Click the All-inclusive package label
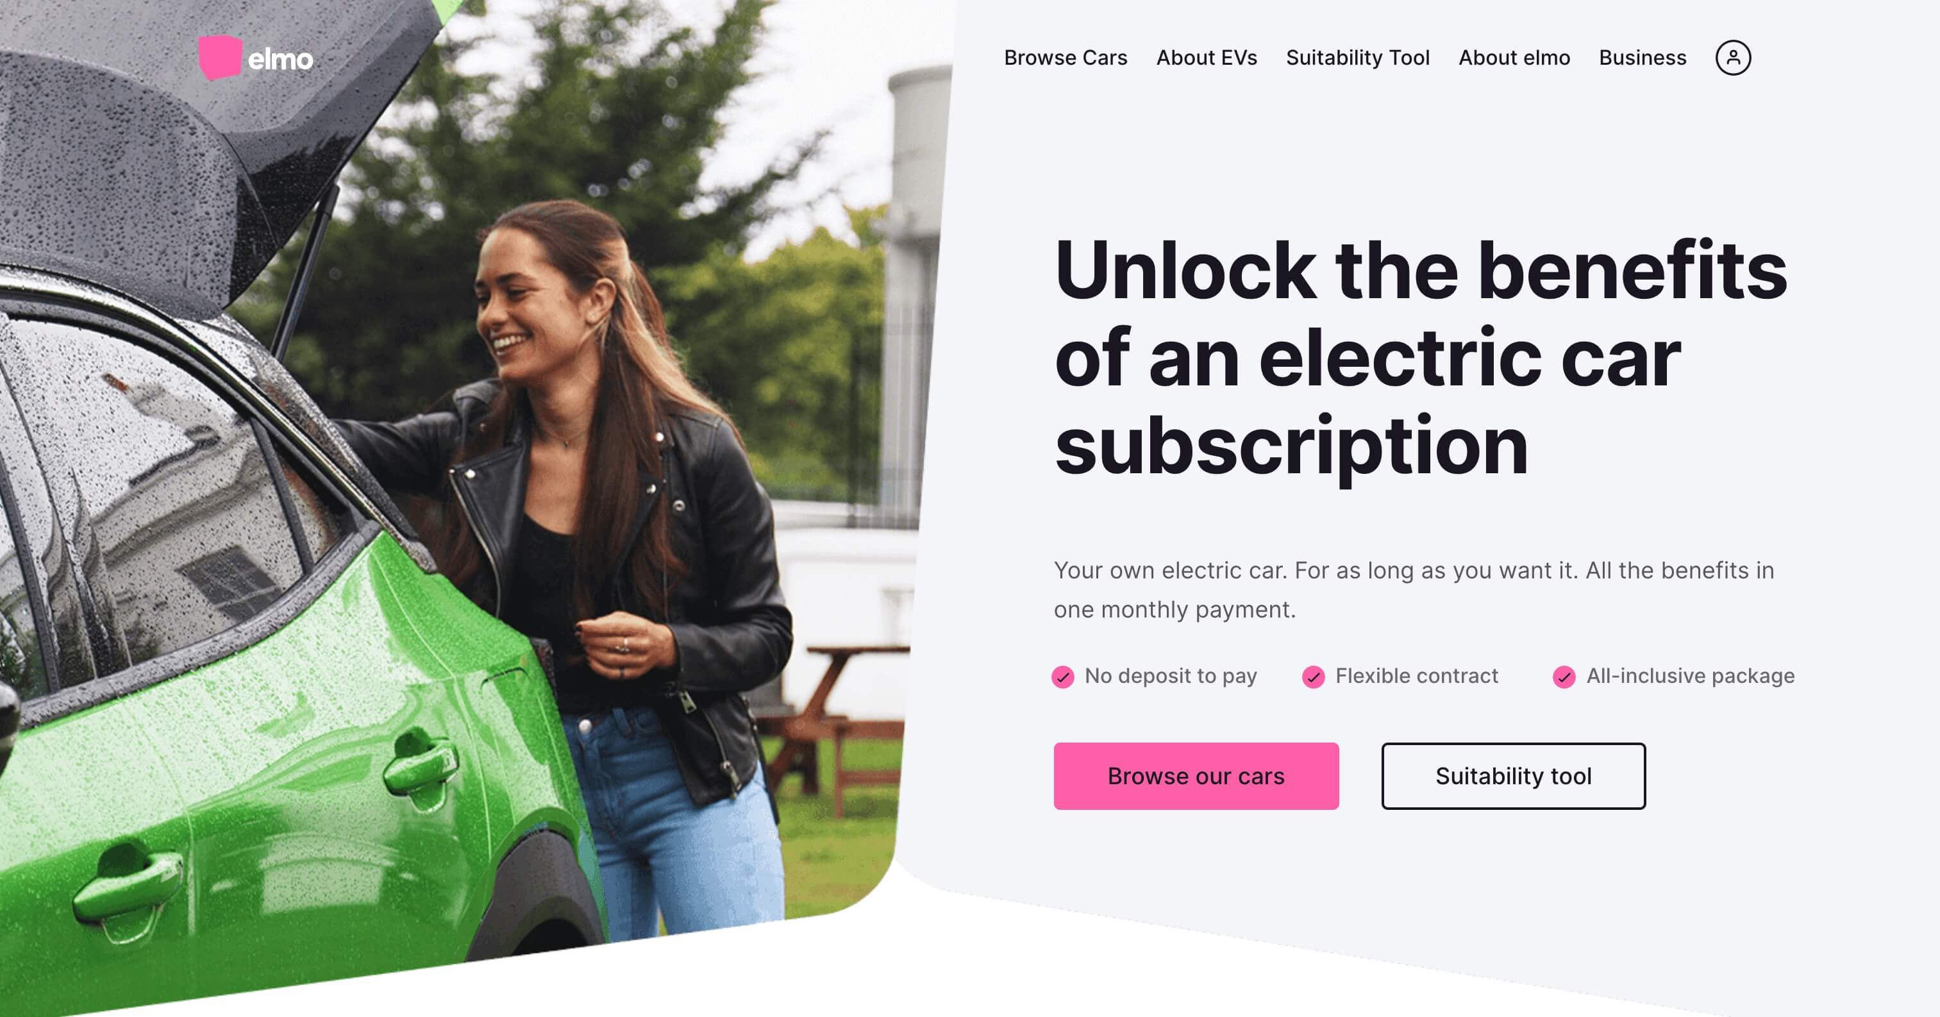This screenshot has height=1017, width=1940. click(1690, 676)
